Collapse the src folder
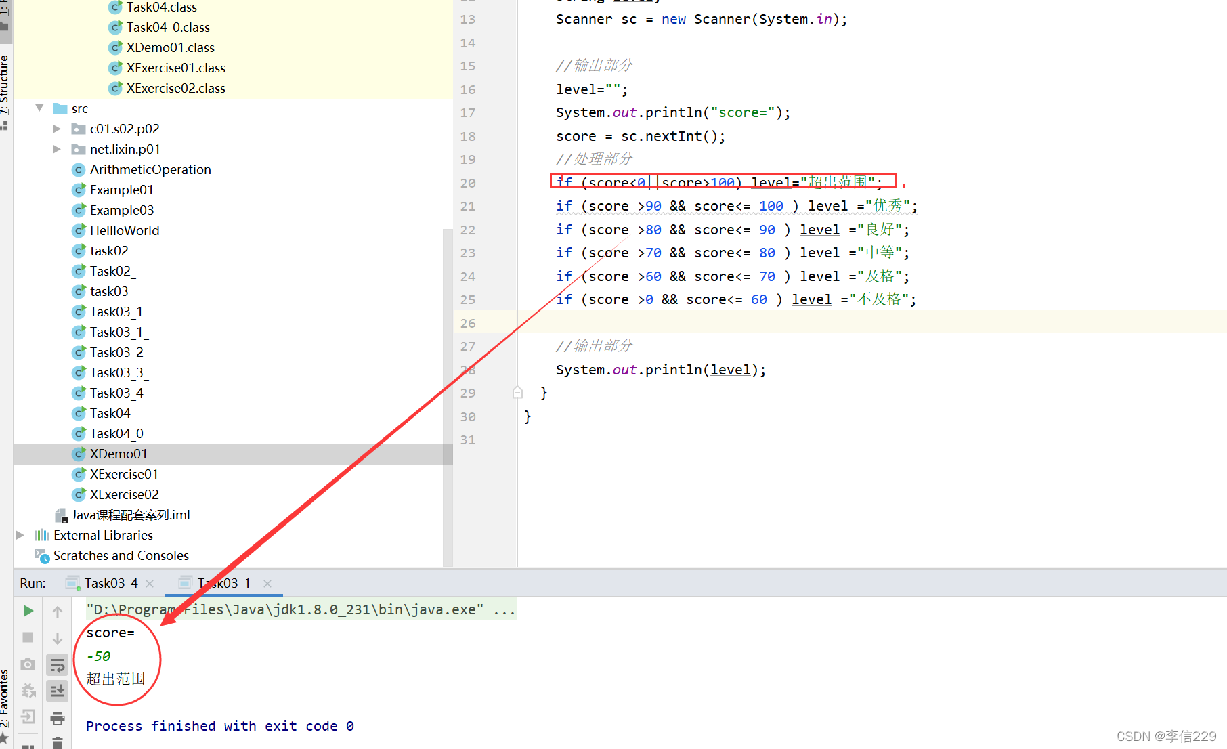The width and height of the screenshot is (1227, 749). [39, 108]
